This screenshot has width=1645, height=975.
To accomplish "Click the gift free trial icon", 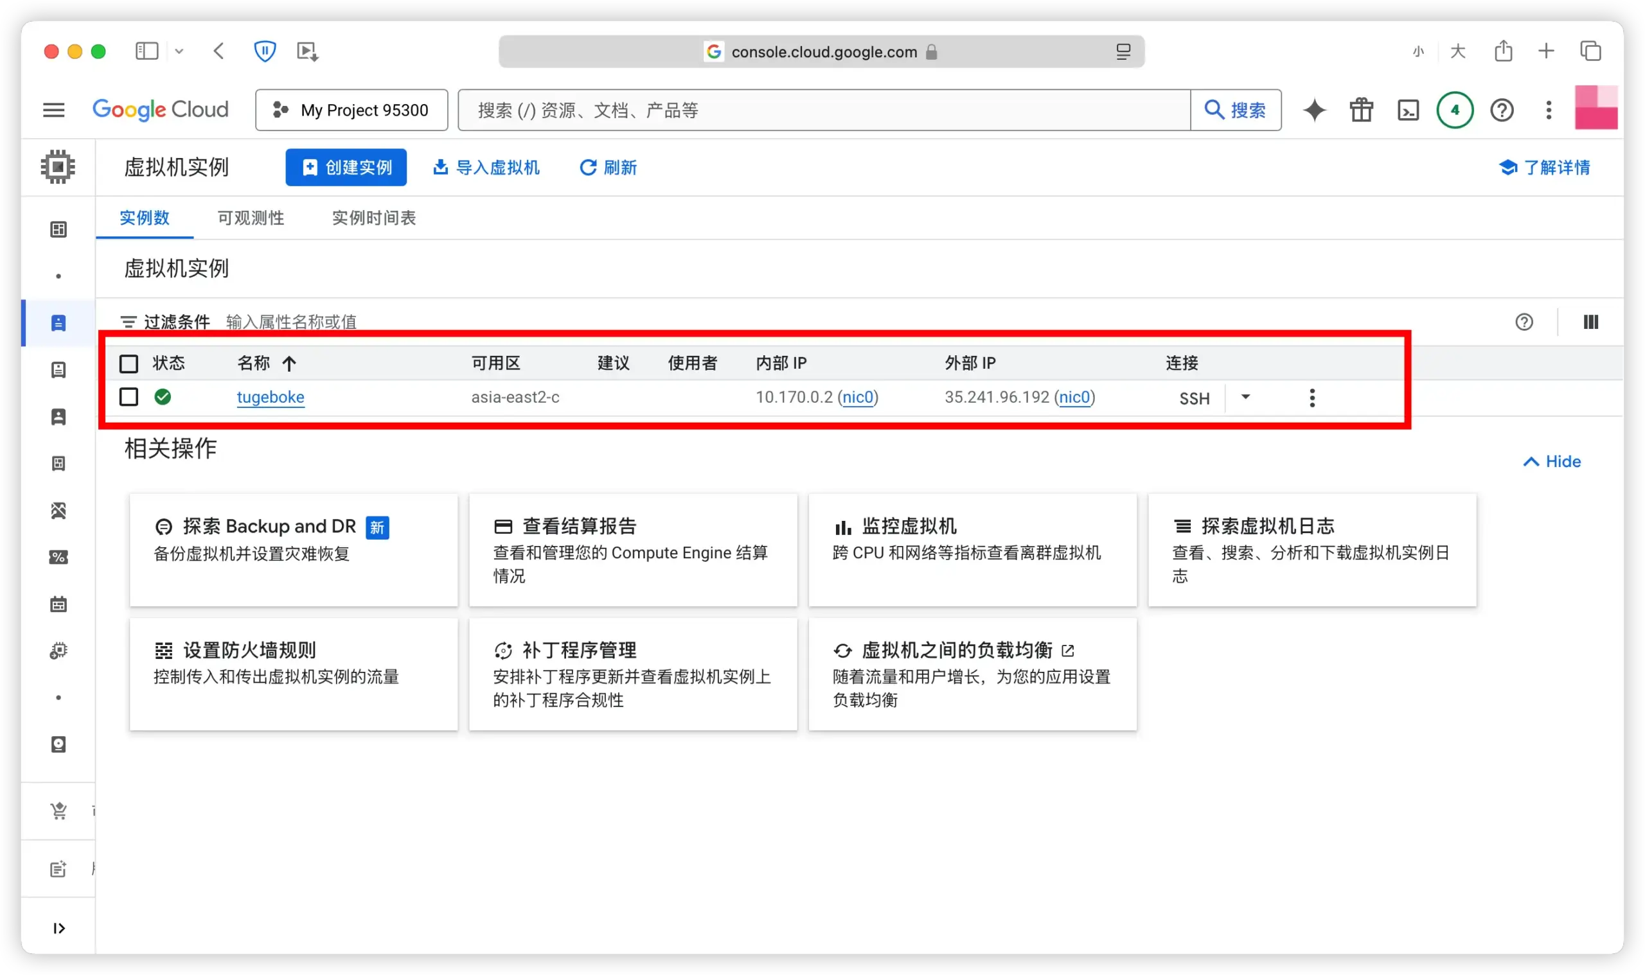I will click(x=1361, y=110).
